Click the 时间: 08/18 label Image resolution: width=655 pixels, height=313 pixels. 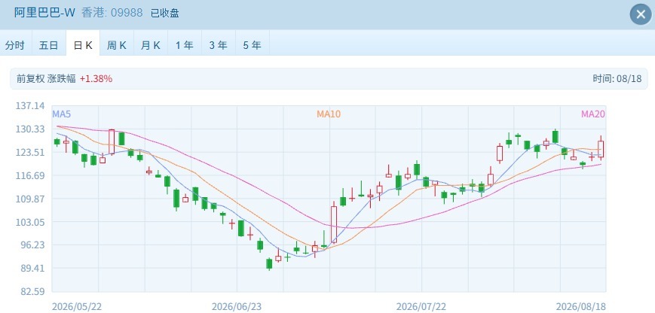617,78
